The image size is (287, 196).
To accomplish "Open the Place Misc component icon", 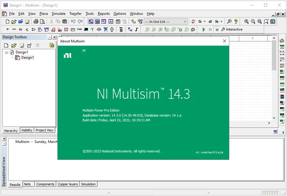I will point(79,29).
